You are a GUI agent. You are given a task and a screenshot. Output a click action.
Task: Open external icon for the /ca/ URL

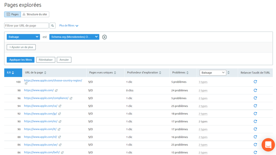coord(60,106)
